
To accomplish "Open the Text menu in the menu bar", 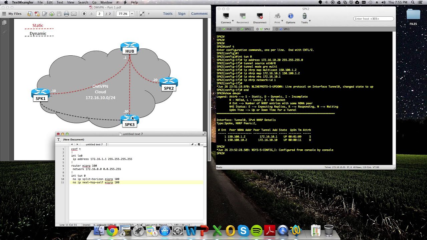I will 60,2.
